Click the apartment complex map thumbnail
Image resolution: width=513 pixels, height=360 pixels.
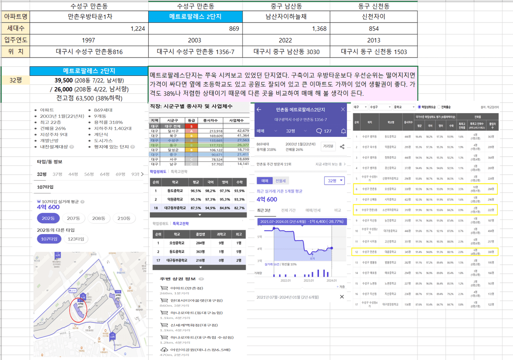tap(90, 304)
